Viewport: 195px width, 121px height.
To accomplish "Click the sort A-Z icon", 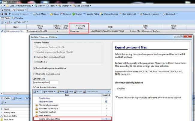I will tap(8, 22).
